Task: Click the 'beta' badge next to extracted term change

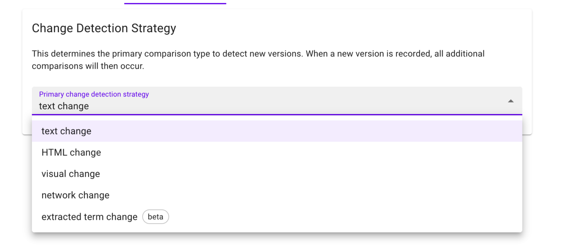Action: pos(156,217)
